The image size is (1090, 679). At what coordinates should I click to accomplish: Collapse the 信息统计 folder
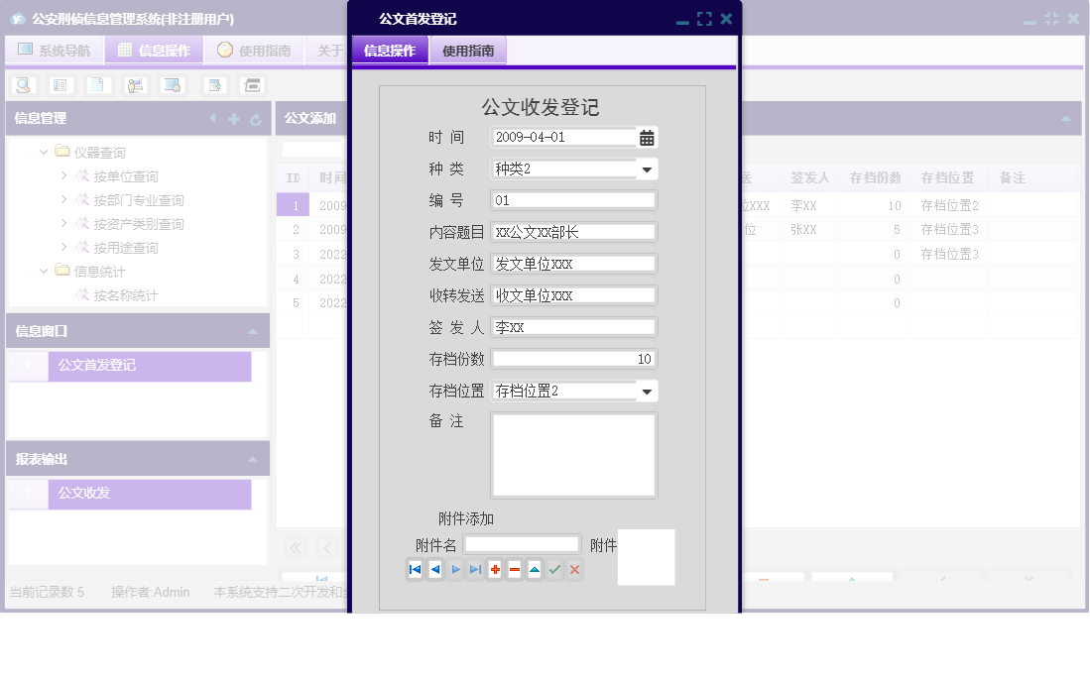[x=42, y=270]
